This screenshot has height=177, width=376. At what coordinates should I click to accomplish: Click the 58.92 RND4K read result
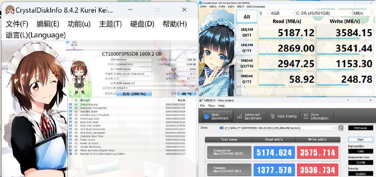[x=287, y=79]
